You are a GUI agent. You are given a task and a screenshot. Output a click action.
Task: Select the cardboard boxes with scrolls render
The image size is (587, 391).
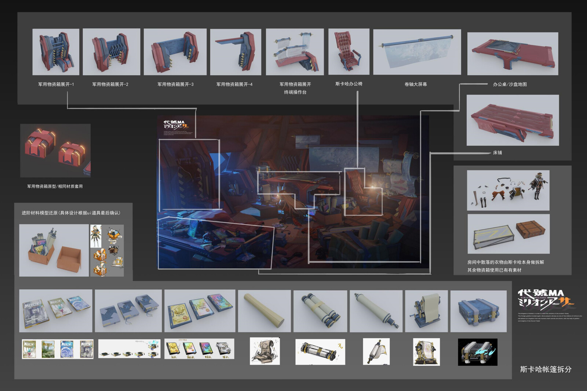coord(54,250)
